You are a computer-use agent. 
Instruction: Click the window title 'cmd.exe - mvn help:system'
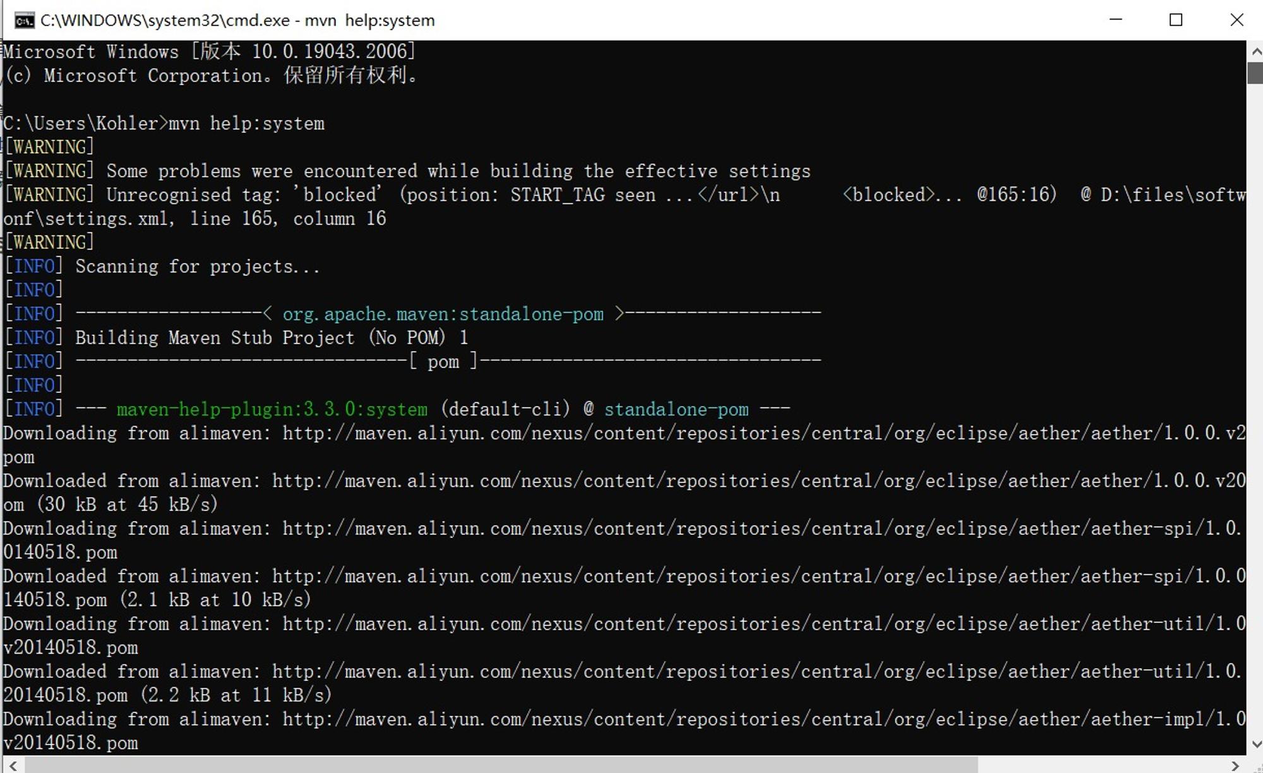(x=237, y=20)
